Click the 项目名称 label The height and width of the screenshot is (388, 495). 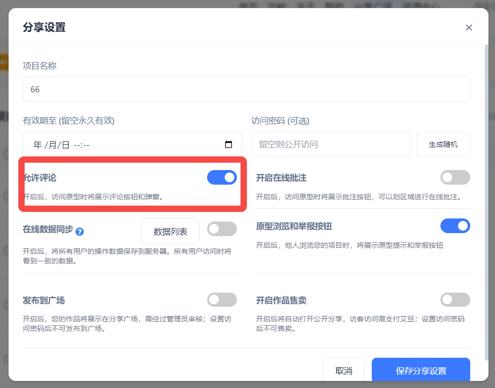point(40,66)
